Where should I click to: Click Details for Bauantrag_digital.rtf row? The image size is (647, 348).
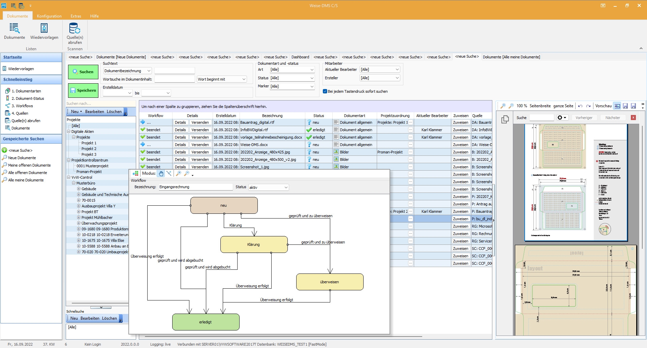(180, 122)
